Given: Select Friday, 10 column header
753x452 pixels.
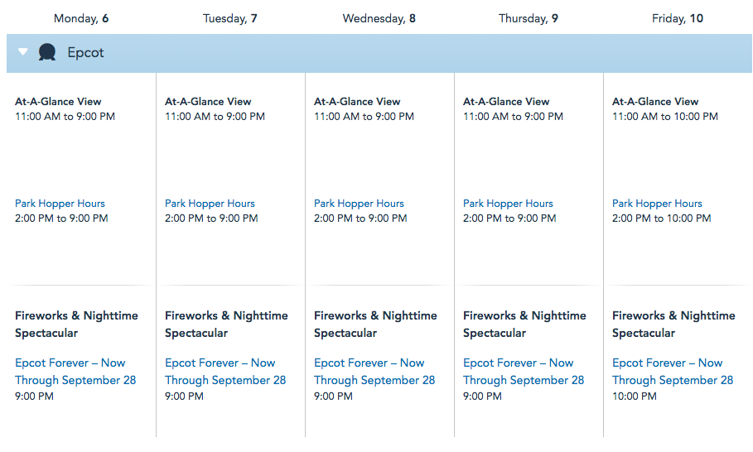Looking at the screenshot, I should [x=678, y=18].
